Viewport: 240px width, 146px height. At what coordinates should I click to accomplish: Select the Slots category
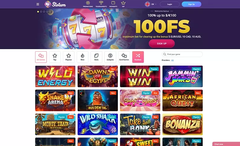[96, 57]
